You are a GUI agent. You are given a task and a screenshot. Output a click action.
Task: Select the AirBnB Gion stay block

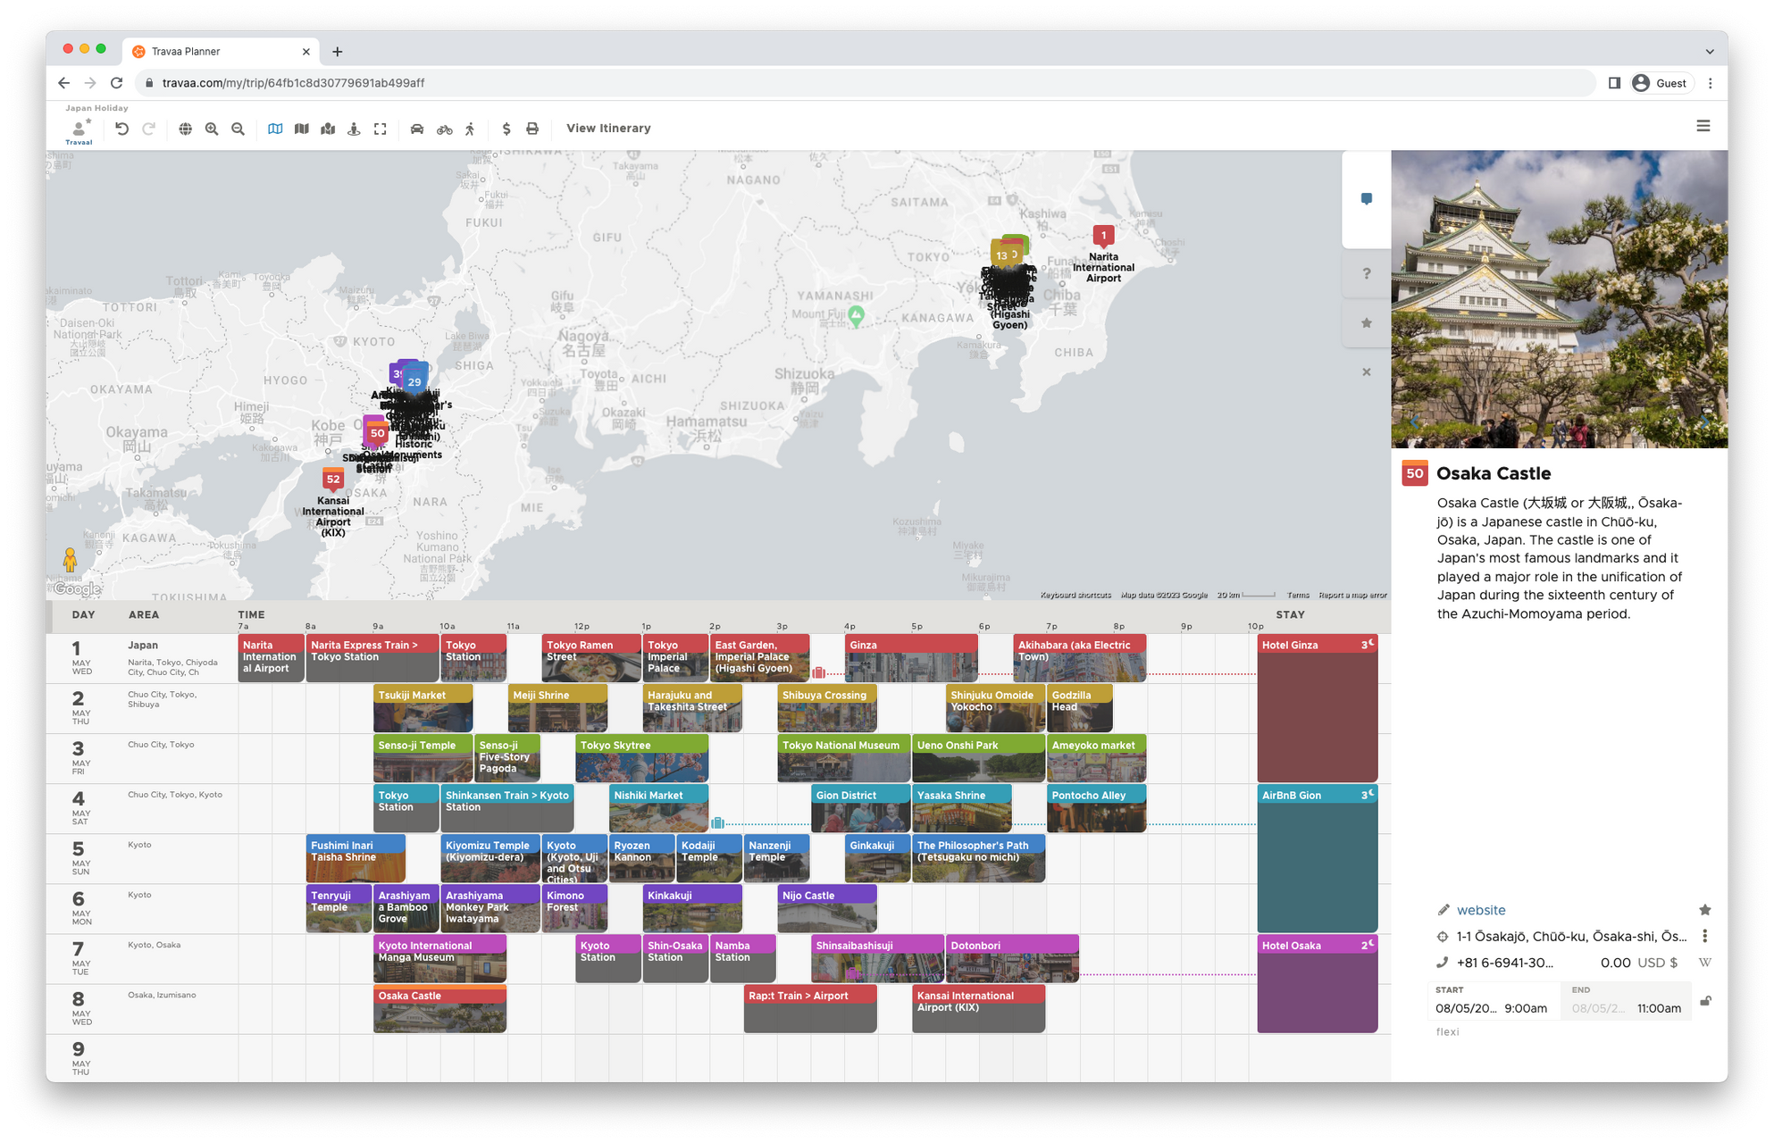coord(1317,858)
